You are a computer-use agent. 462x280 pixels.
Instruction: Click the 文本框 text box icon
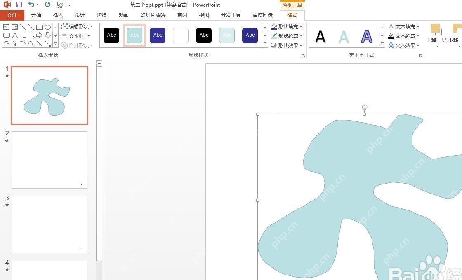point(64,36)
